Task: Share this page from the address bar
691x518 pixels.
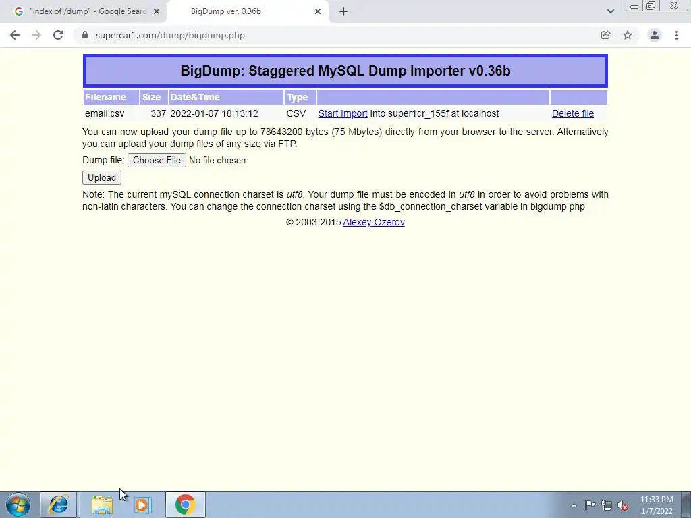Action: coord(606,35)
